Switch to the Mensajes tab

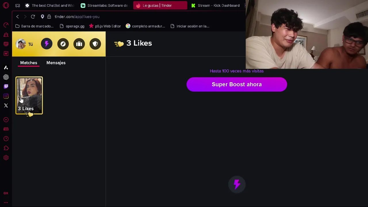(56, 63)
